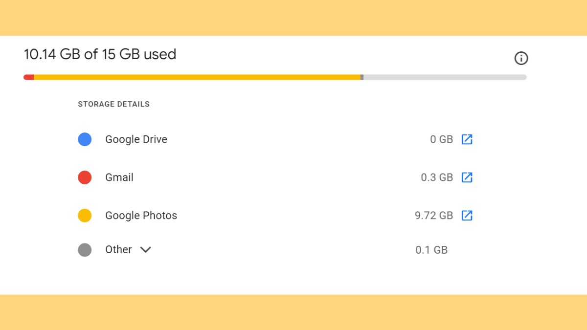Select the Gmail label

119,177
